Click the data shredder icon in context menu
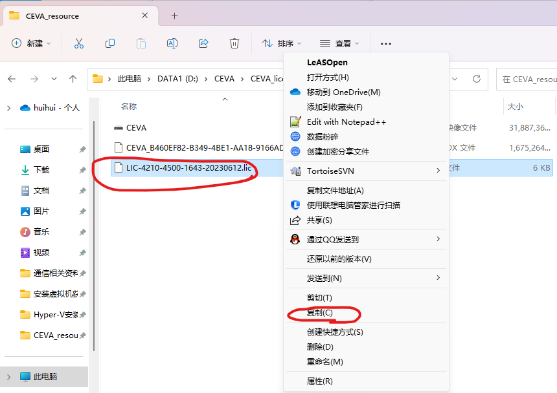557x393 pixels. pos(295,136)
